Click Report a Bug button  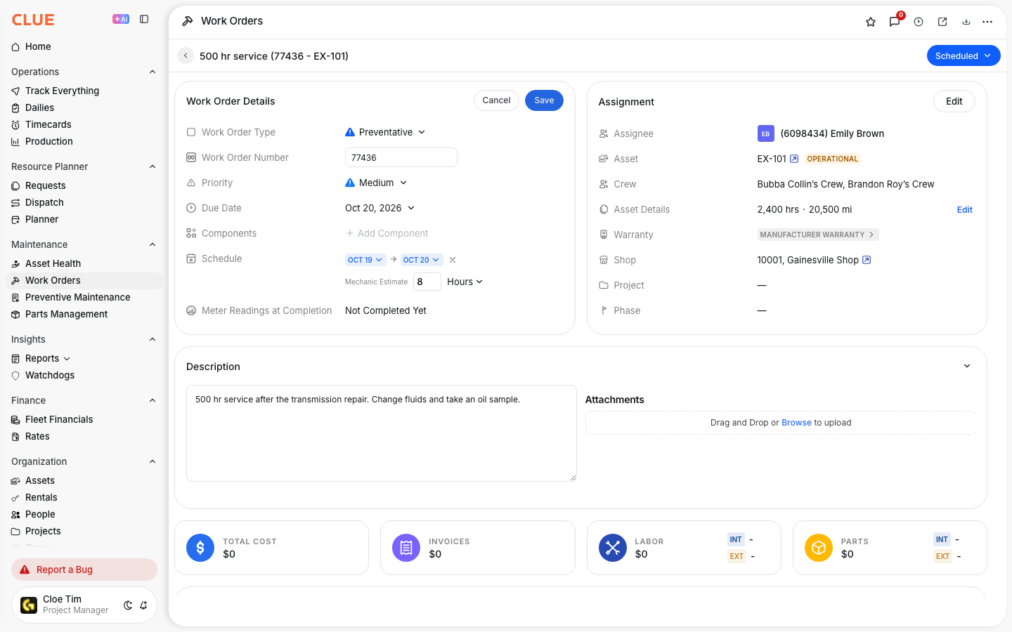84,570
